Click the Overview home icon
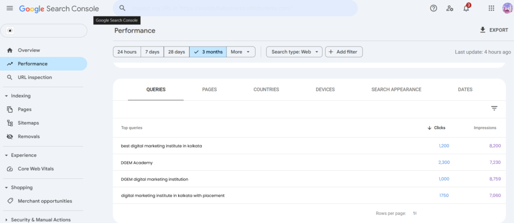Image resolution: width=514 pixels, height=223 pixels. [10, 50]
